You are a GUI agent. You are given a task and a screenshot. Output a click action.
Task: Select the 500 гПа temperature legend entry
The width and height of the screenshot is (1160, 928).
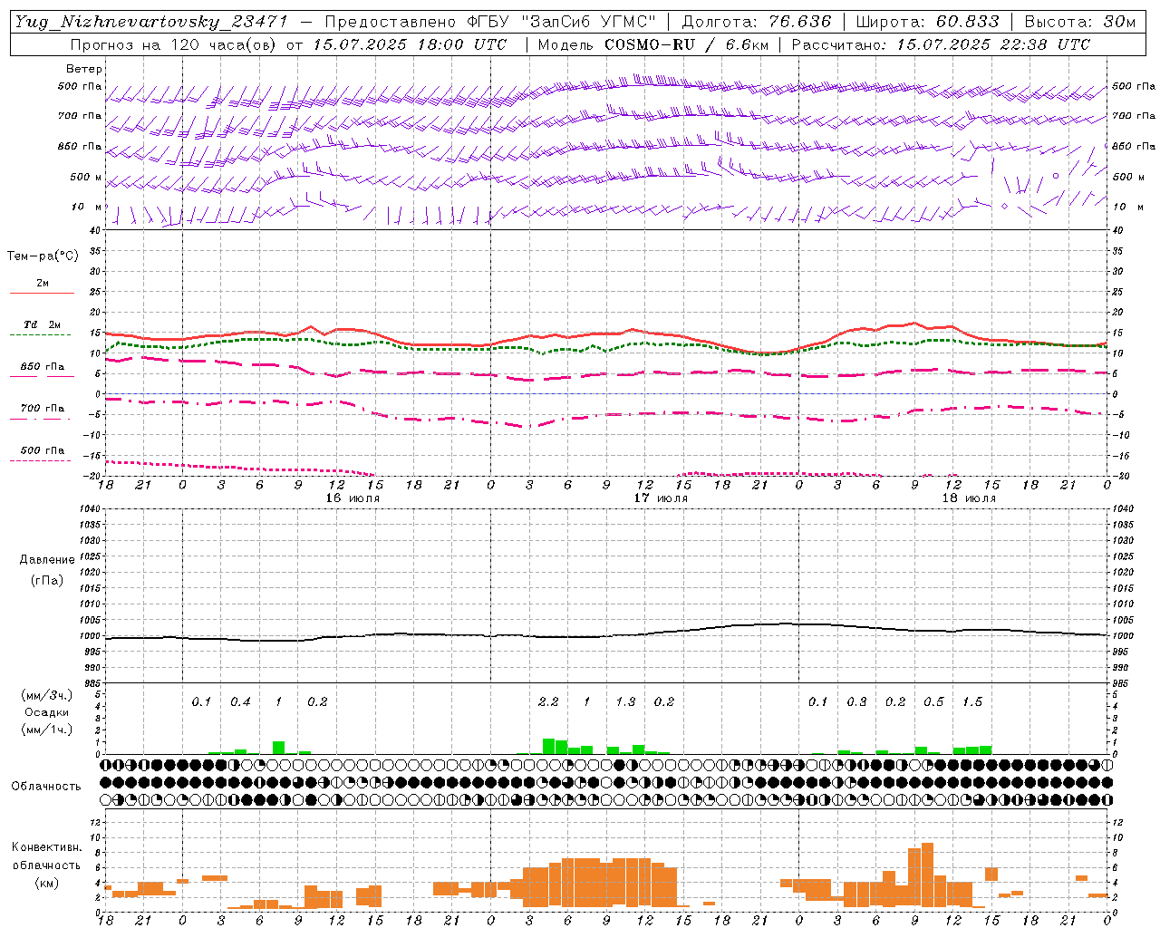click(42, 450)
